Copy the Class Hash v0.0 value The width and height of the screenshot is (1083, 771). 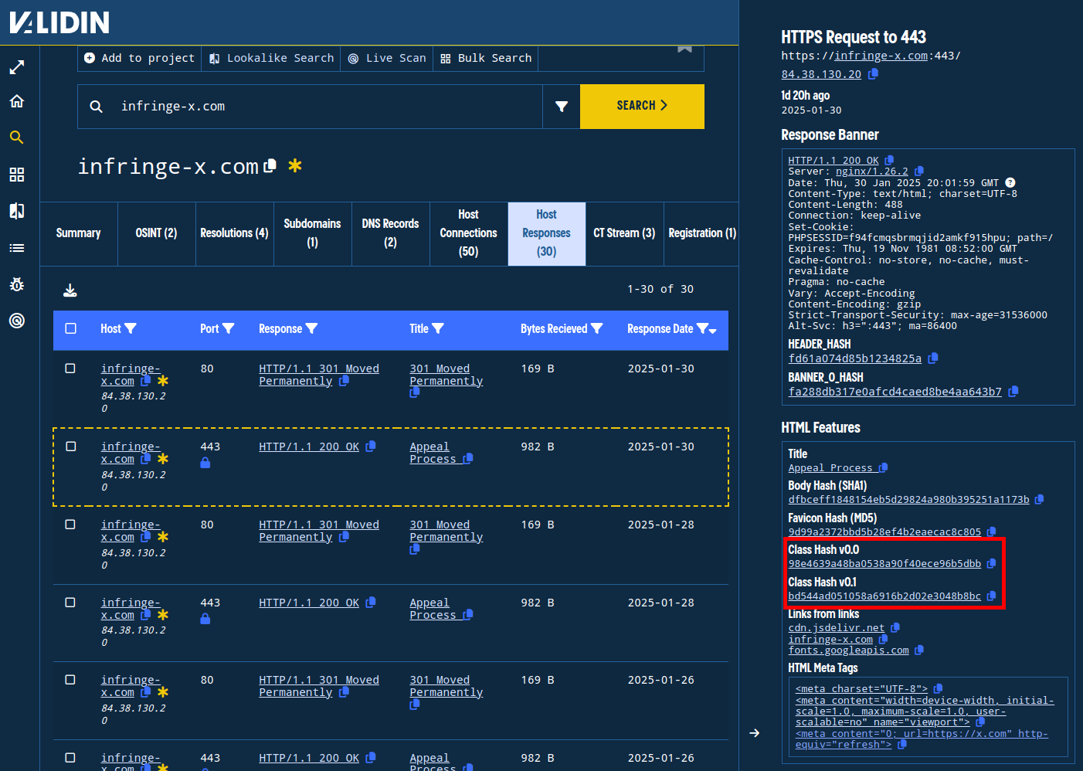click(x=991, y=563)
